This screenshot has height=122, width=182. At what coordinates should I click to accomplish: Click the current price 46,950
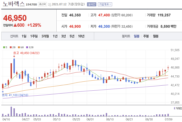pyautogui.click(x=15, y=18)
